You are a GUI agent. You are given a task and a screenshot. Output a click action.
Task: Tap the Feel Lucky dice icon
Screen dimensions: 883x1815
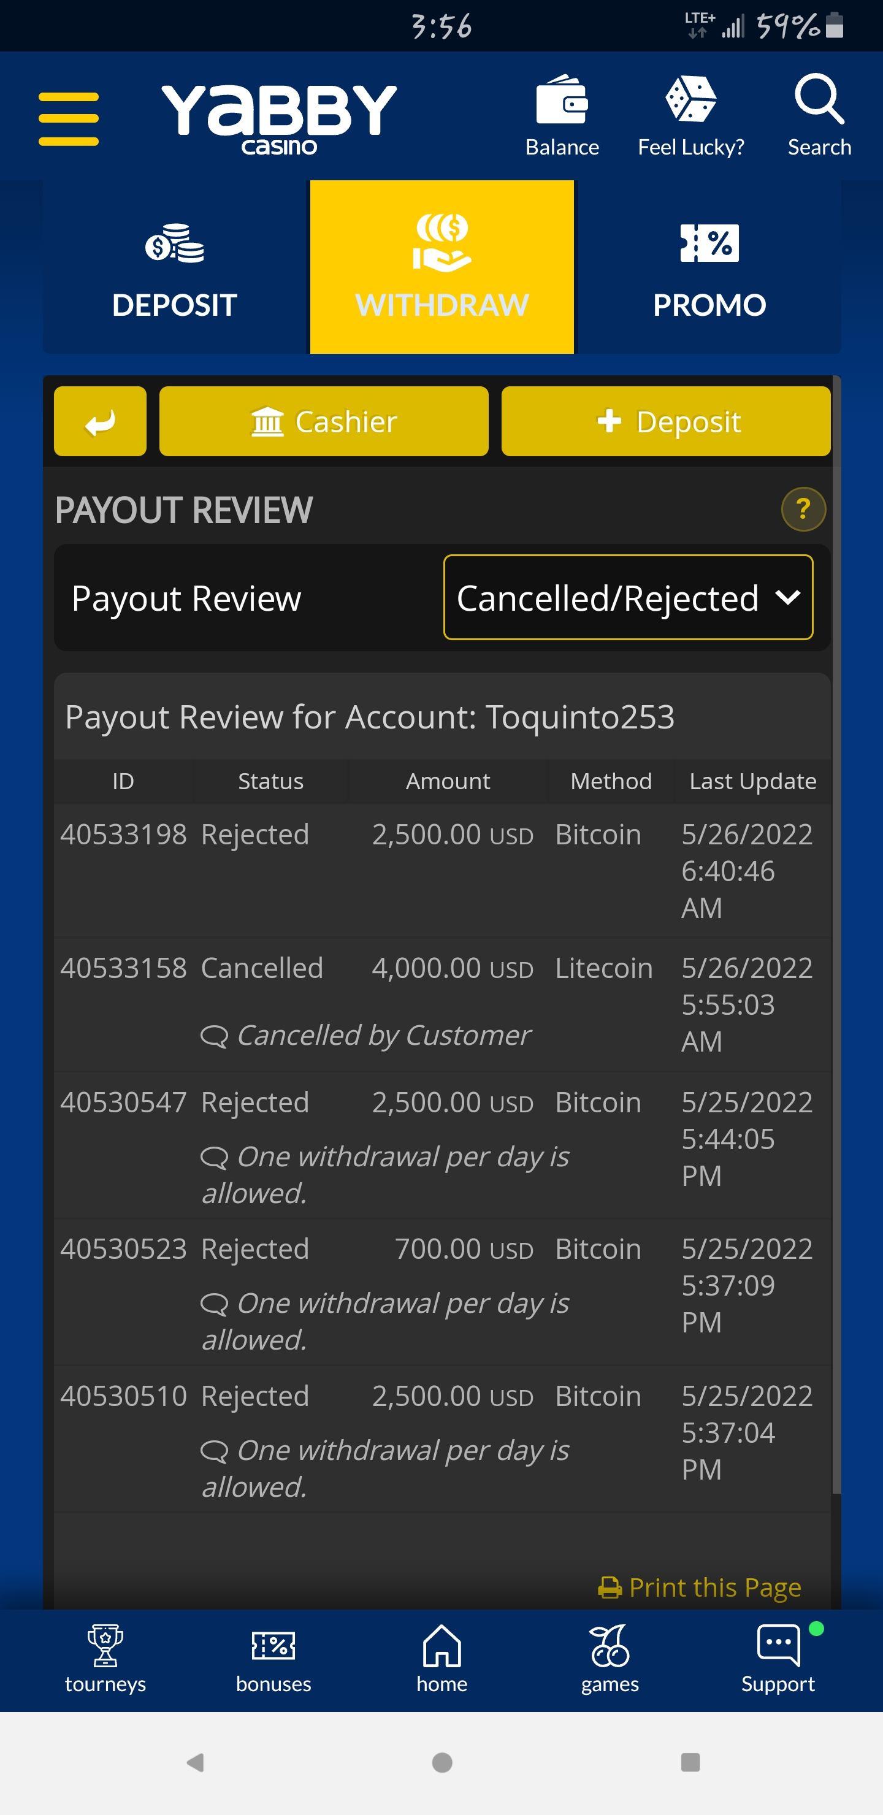(x=690, y=99)
